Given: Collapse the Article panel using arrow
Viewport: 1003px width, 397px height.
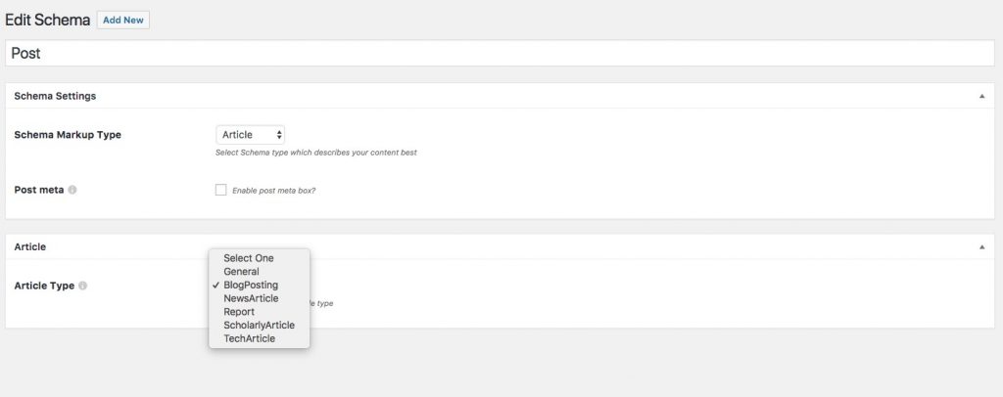Looking at the screenshot, I should click(x=981, y=247).
